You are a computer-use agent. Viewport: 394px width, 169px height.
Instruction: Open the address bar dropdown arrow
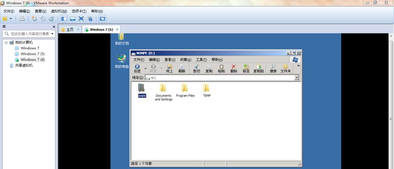[x=297, y=78]
